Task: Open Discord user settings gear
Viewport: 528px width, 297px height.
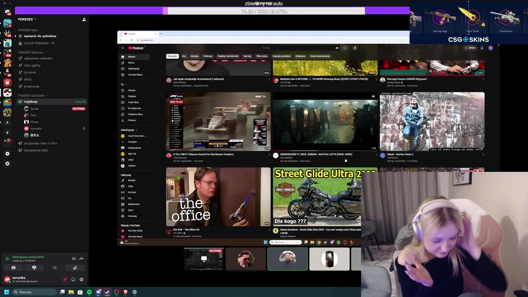Action: [81, 280]
